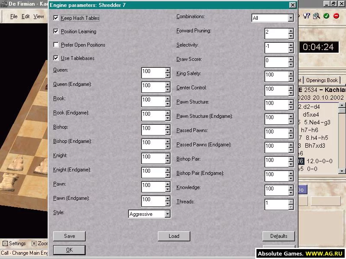Increase the Bishop Pair (Endgame) value
This screenshot has width=346, height=259.
291,174
